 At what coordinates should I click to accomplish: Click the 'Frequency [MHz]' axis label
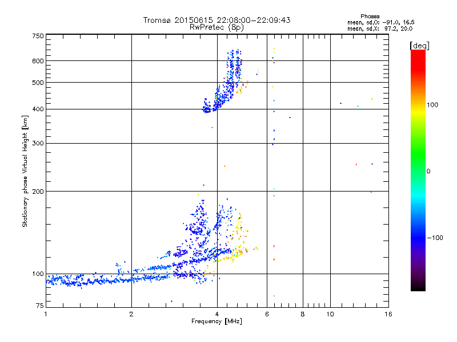point(217,321)
